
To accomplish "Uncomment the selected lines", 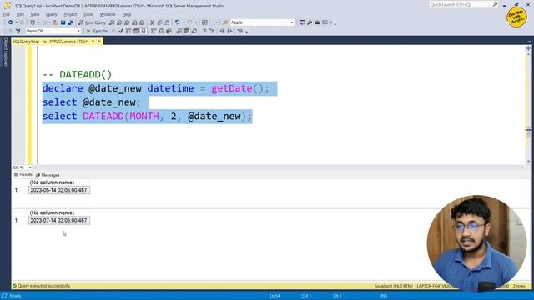I will tap(212, 31).
